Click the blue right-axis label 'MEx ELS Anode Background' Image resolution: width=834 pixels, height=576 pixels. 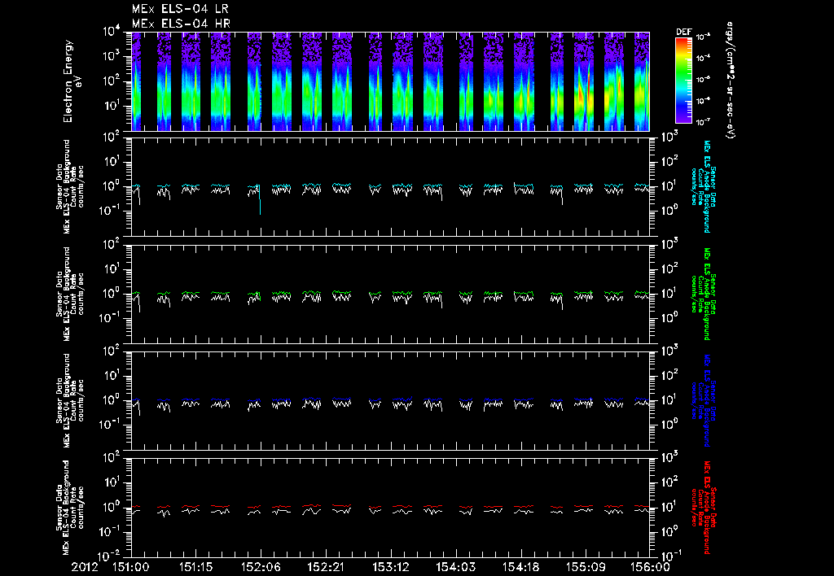point(707,400)
